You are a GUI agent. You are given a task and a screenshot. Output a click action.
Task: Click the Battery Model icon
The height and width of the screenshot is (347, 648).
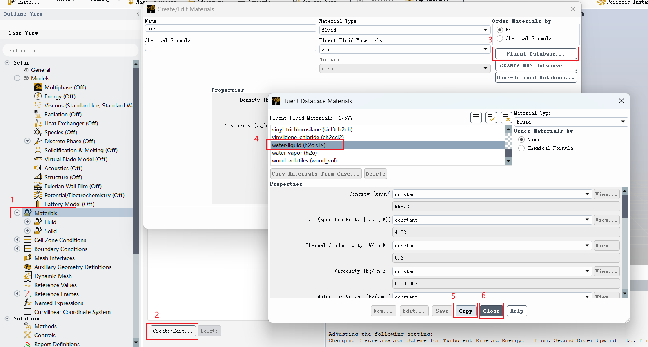click(38, 204)
